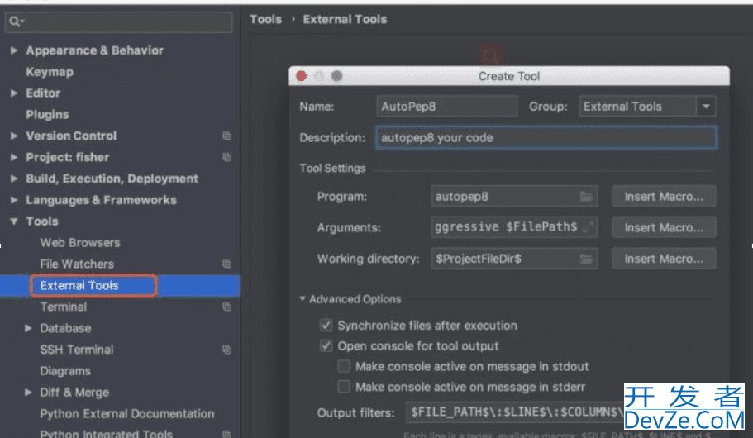Select Diagrams under Tools
The image size is (753, 438).
click(65, 371)
